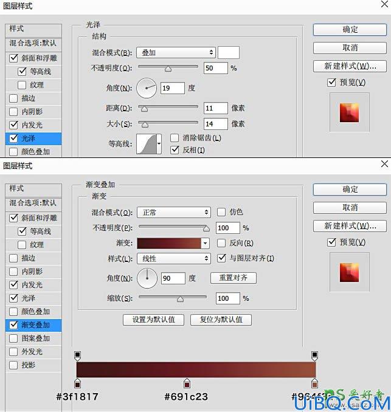
Task: Click the 不透明度(P) slider in 渐变叠加 dialog
Action: click(x=173, y=227)
